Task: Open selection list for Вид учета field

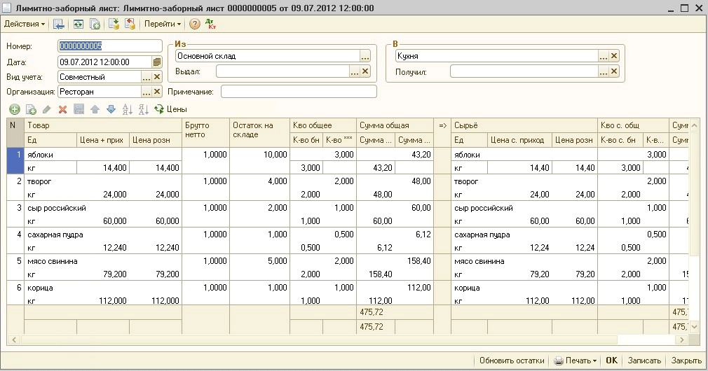Action: click(147, 77)
